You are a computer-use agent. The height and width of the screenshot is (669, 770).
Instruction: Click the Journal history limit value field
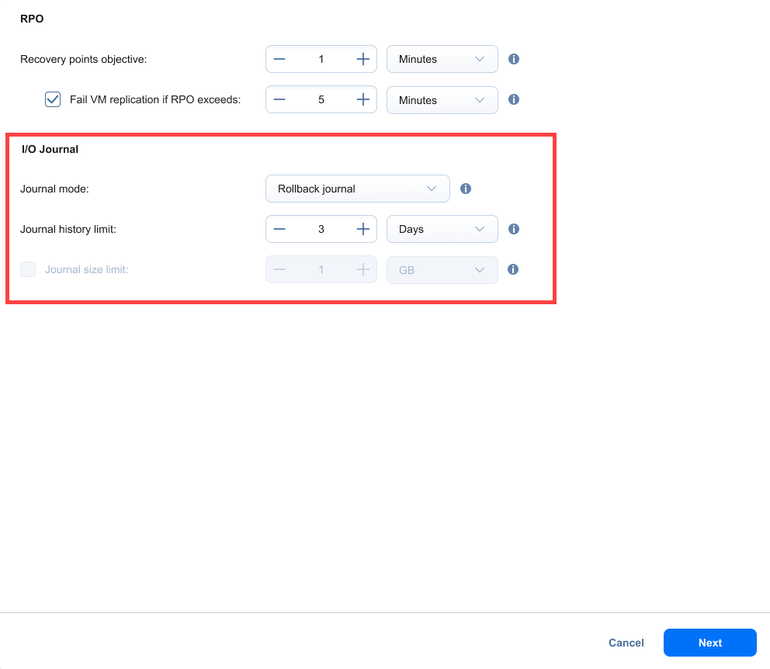pos(321,229)
